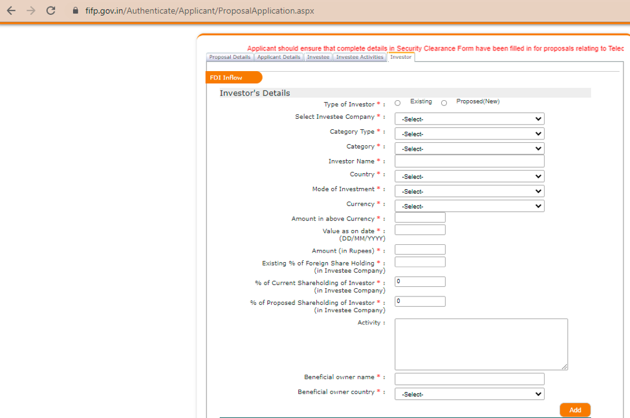Click the FDI Inflow section header
630x418 pixels.
tap(234, 78)
